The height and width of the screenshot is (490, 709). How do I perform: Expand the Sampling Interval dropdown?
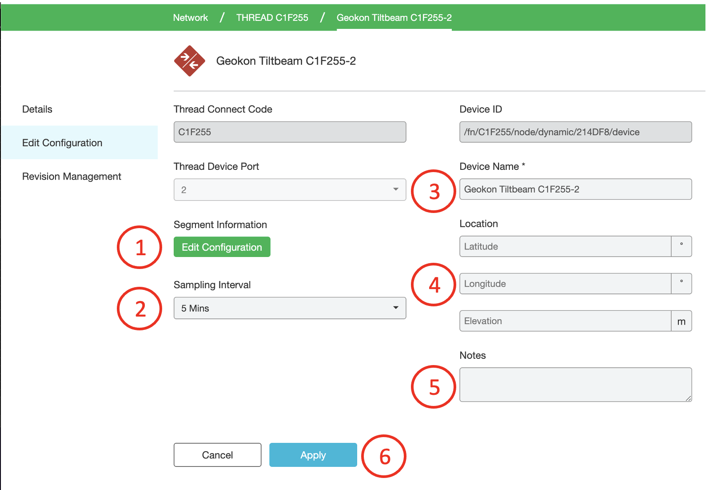coord(290,308)
